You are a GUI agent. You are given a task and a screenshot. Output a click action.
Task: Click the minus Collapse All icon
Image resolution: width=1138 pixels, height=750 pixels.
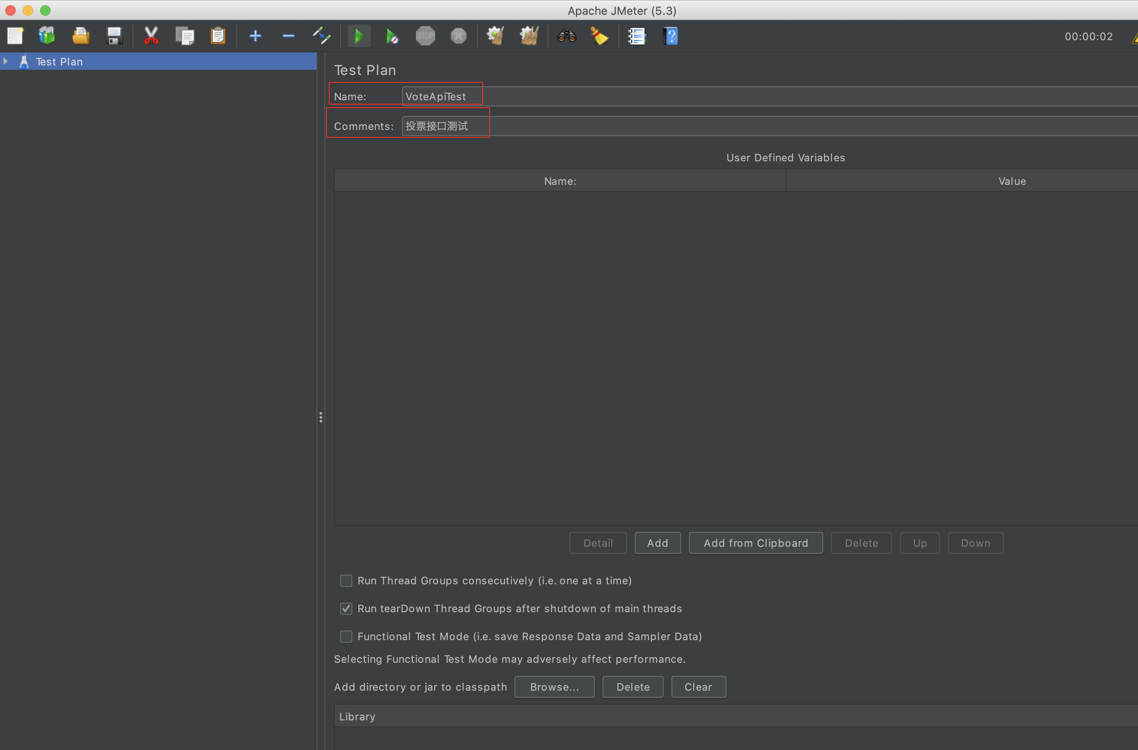click(x=288, y=36)
